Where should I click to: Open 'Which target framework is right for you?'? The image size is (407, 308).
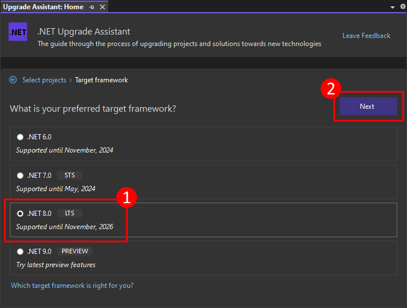click(72, 286)
